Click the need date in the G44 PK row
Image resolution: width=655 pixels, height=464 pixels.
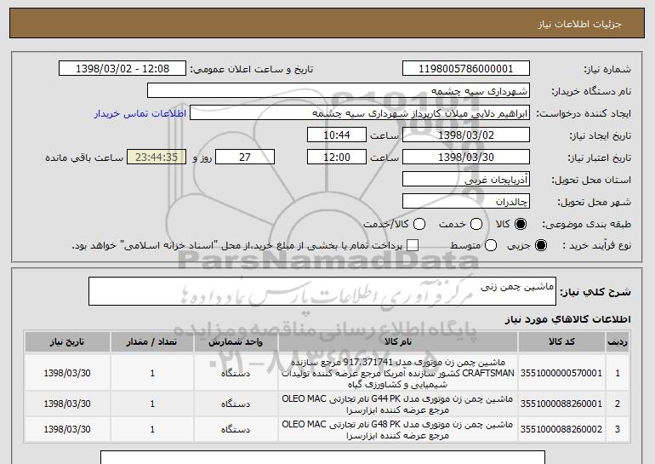tap(67, 404)
